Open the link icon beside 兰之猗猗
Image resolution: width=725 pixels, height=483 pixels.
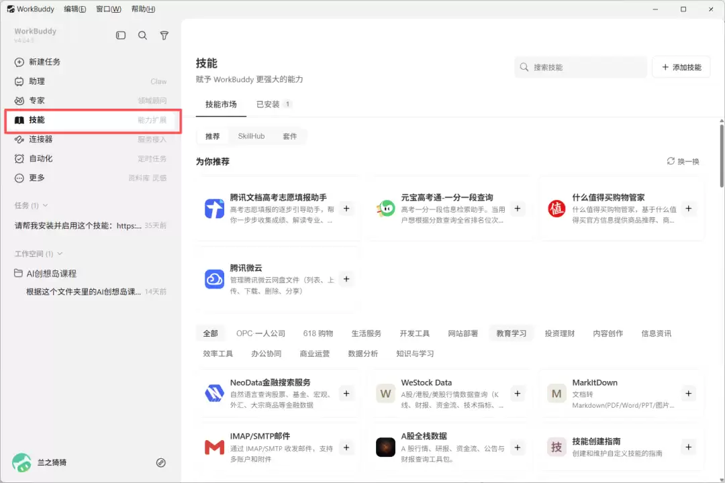[x=161, y=463]
